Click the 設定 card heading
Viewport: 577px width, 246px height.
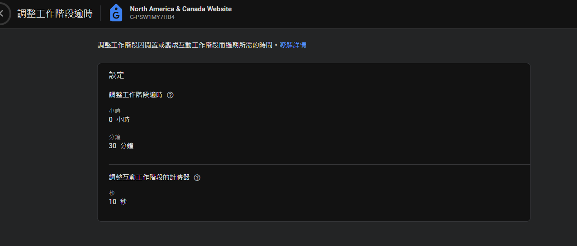[117, 75]
